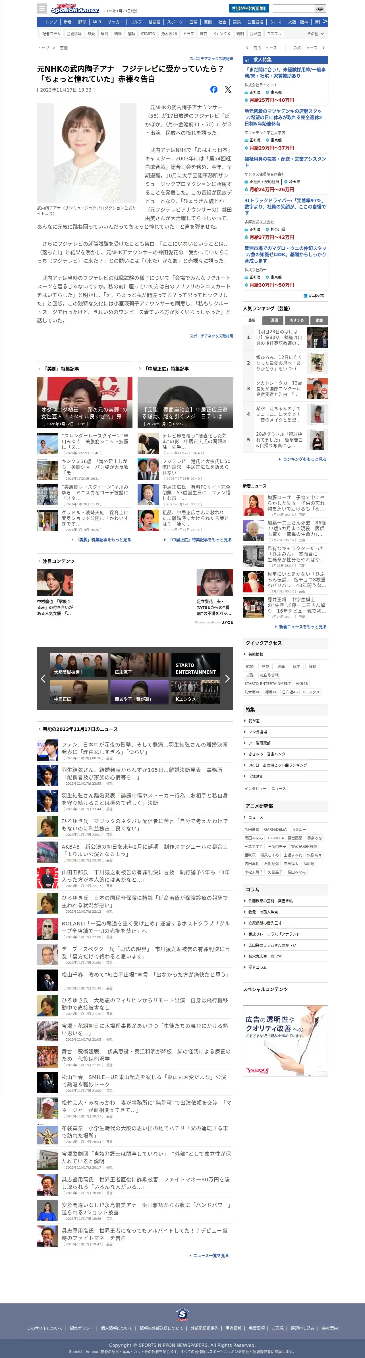Image resolution: width=365 pixels, height=1358 pixels.
Task: Switch ranking to おすすめ tab
Action: click(x=296, y=320)
